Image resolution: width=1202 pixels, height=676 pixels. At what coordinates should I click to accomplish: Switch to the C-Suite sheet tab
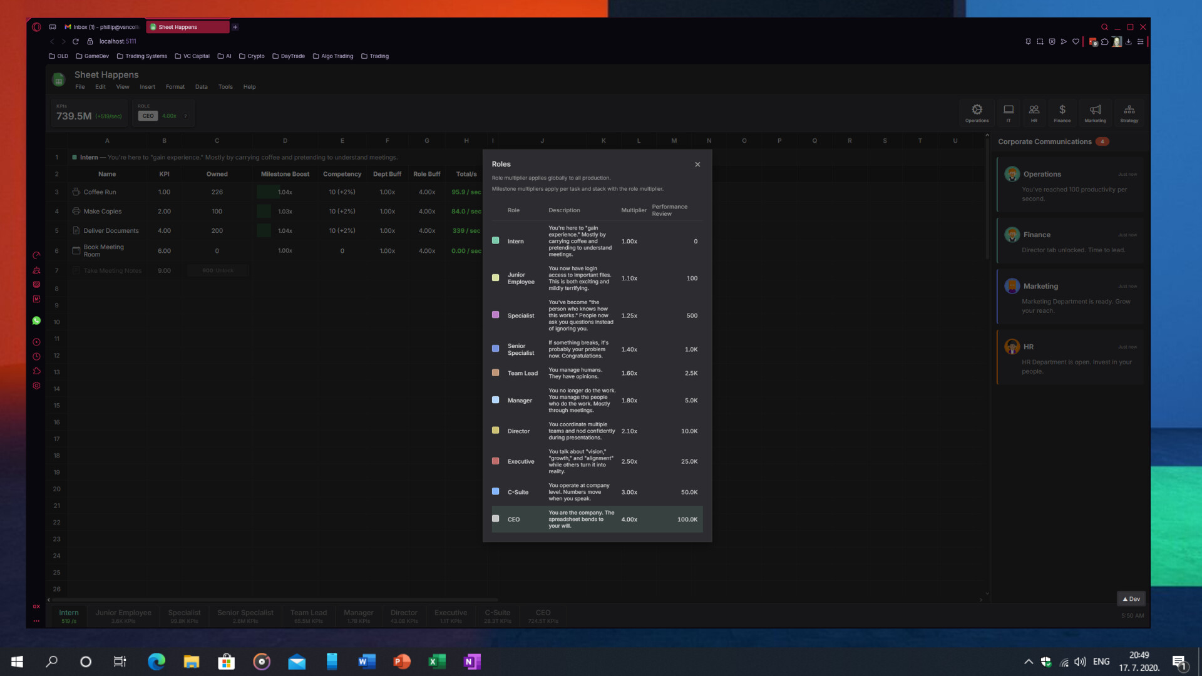[497, 616]
